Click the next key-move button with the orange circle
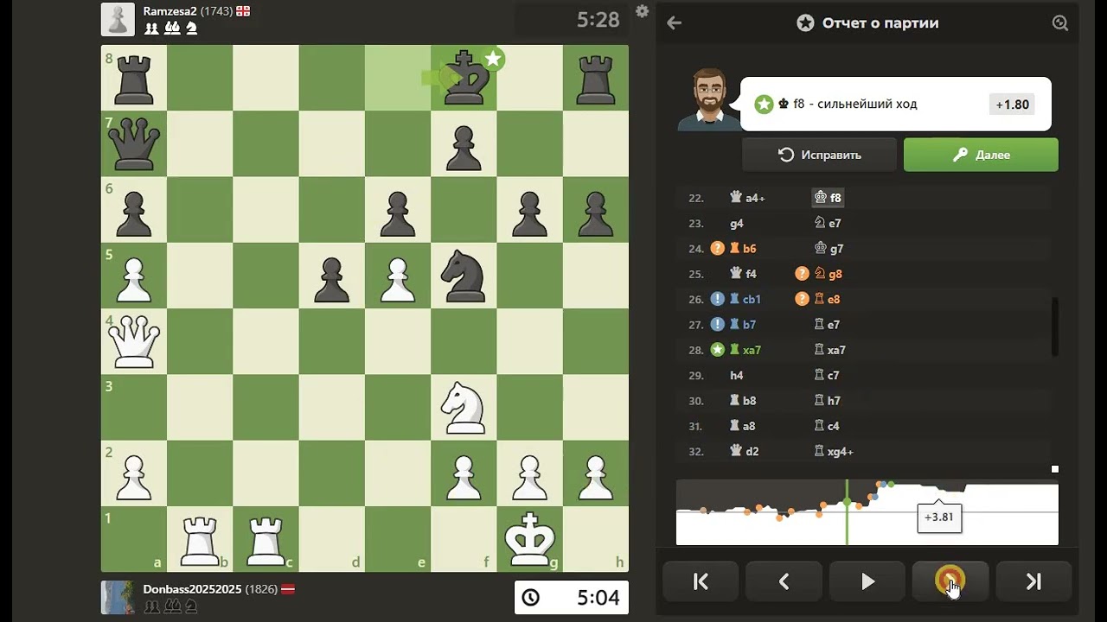 [950, 581]
